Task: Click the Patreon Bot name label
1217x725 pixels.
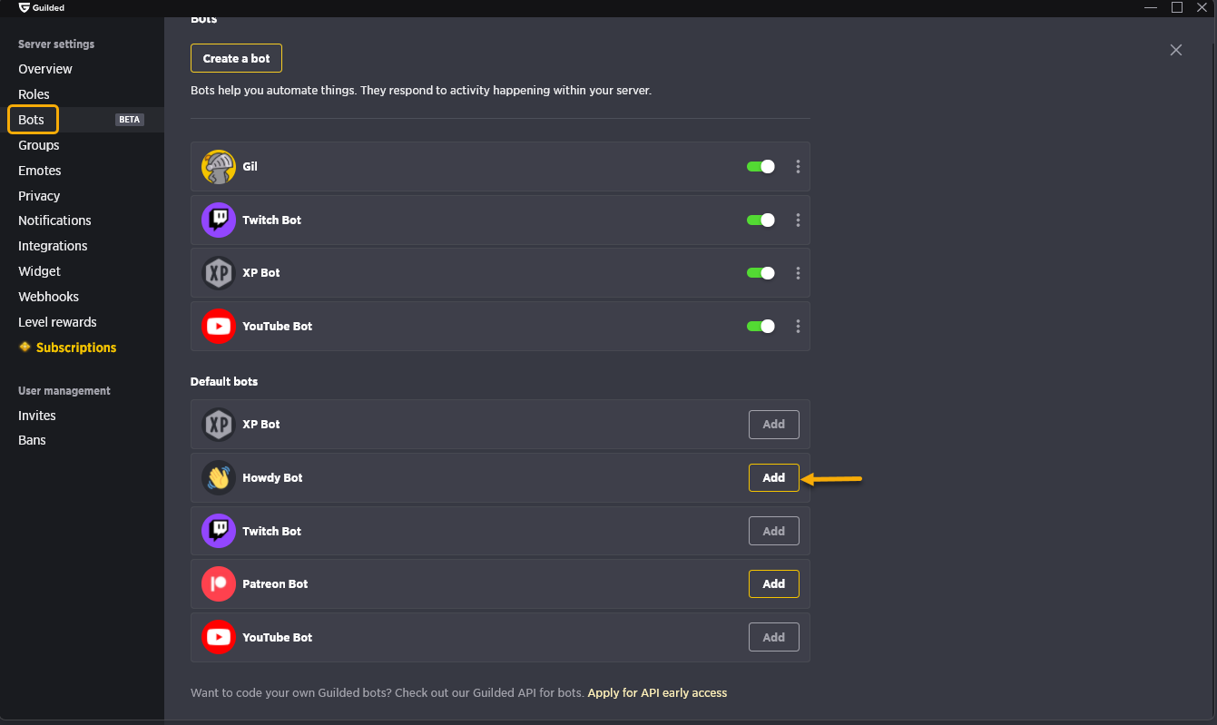Action: click(275, 584)
